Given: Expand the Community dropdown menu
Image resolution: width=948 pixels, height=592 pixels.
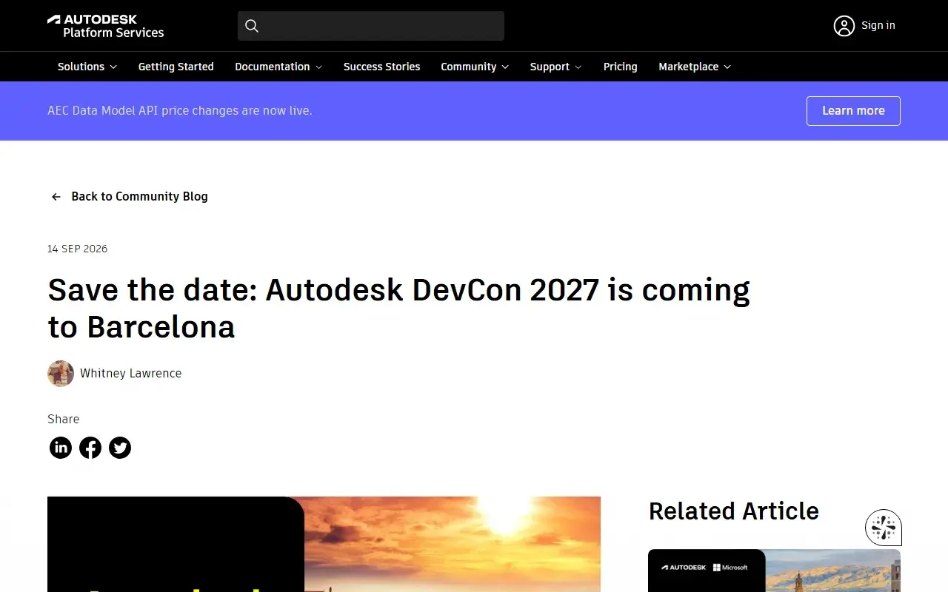Looking at the screenshot, I should click(x=475, y=67).
